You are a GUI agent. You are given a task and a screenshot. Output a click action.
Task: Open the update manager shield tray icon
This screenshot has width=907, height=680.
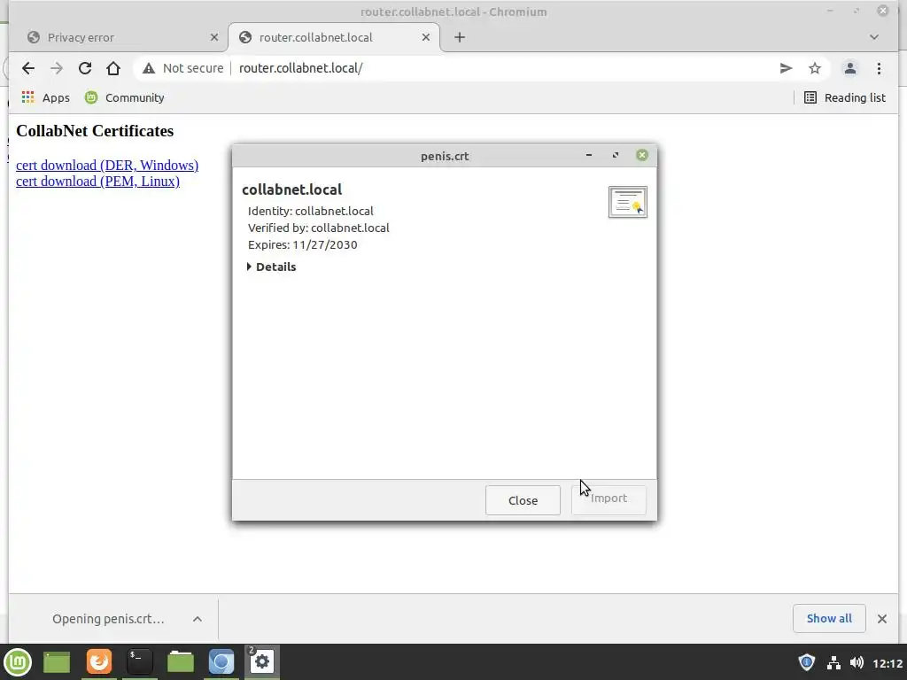pos(807,662)
